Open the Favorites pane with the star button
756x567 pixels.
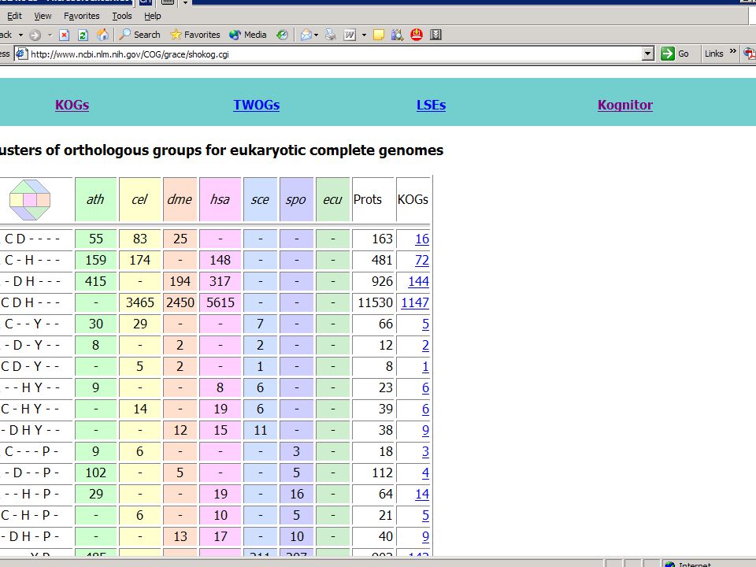(195, 35)
